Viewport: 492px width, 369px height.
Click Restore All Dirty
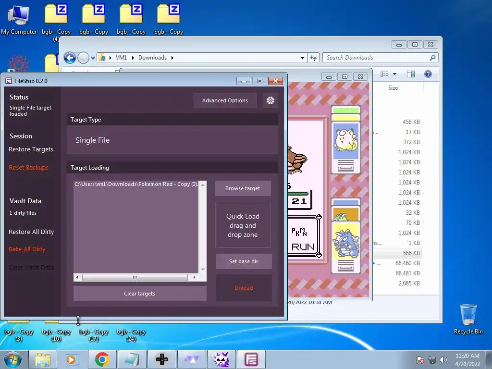(x=31, y=232)
